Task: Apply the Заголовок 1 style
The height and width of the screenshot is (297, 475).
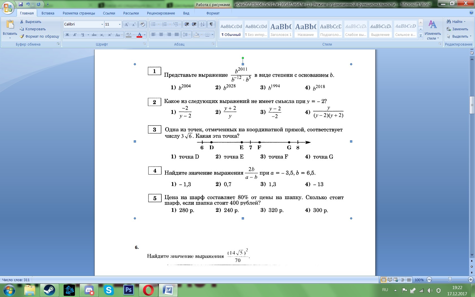Action: coord(281,29)
